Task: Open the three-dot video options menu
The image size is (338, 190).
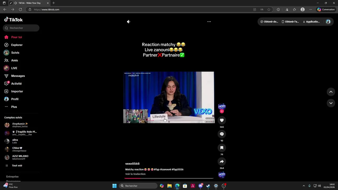Action: pos(209,22)
